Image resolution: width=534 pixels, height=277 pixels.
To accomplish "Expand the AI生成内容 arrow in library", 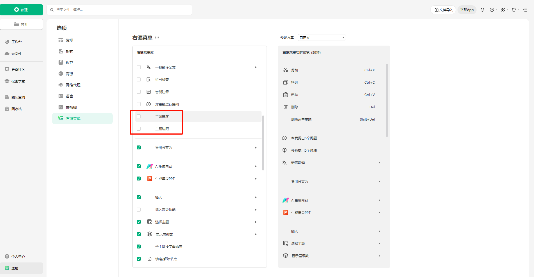I will point(256,166).
